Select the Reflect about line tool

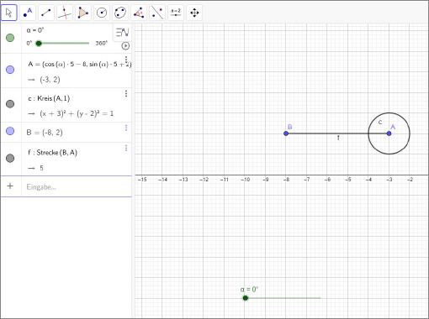click(x=157, y=13)
